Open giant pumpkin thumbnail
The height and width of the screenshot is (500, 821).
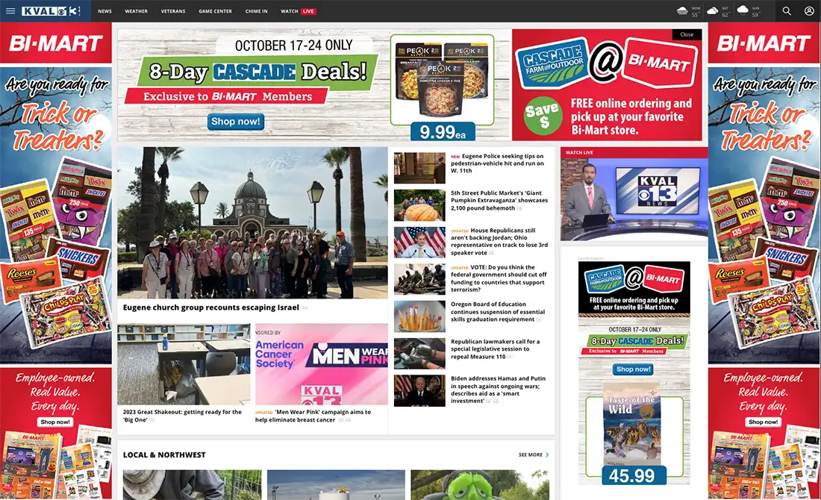pos(419,205)
